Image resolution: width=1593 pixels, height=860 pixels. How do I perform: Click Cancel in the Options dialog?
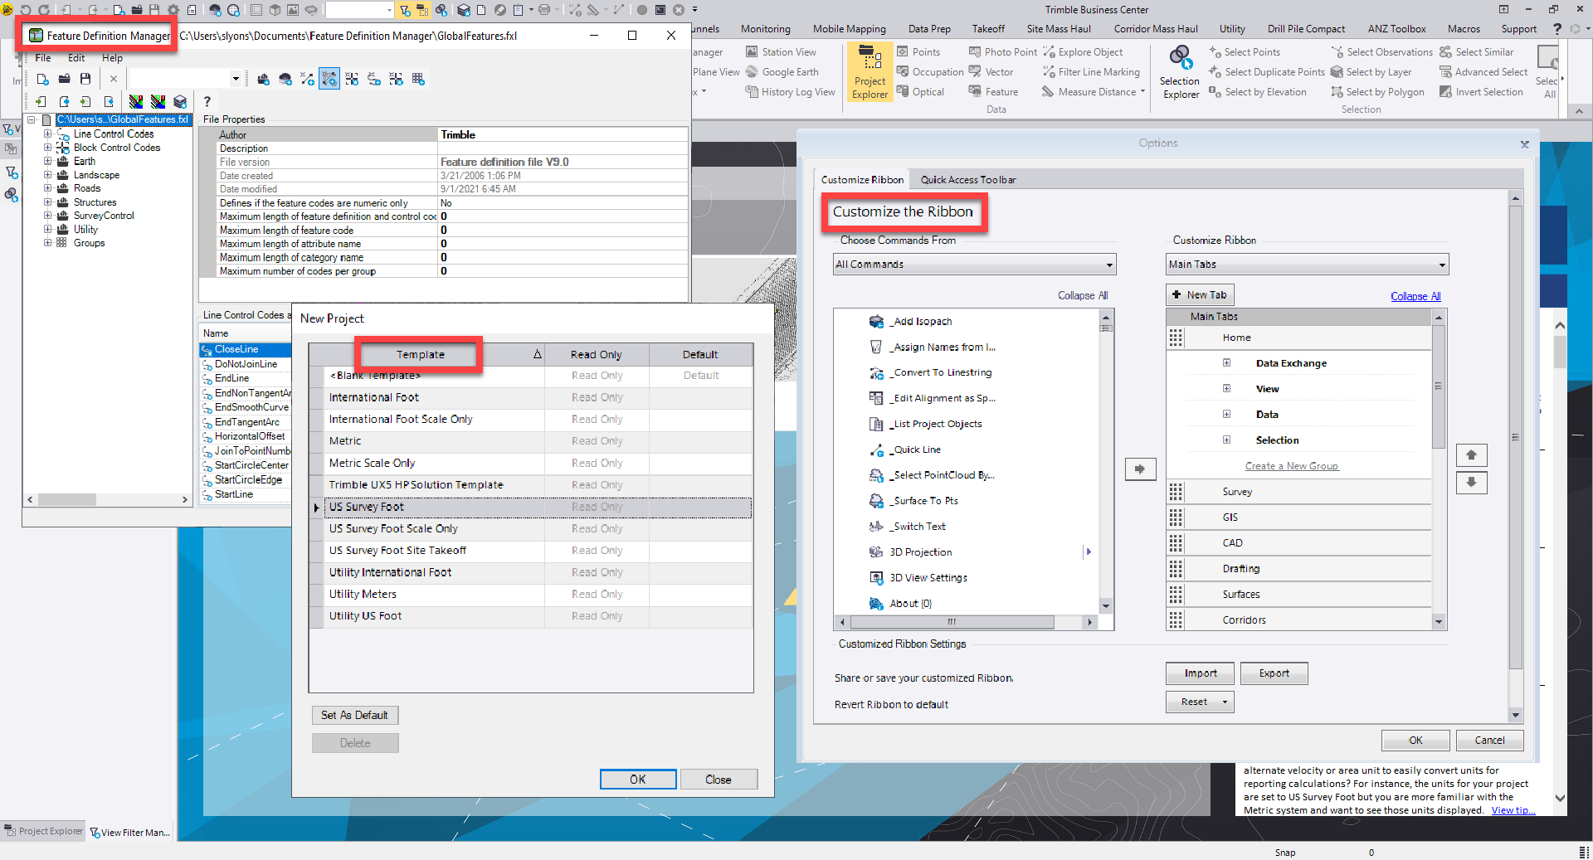click(1489, 741)
